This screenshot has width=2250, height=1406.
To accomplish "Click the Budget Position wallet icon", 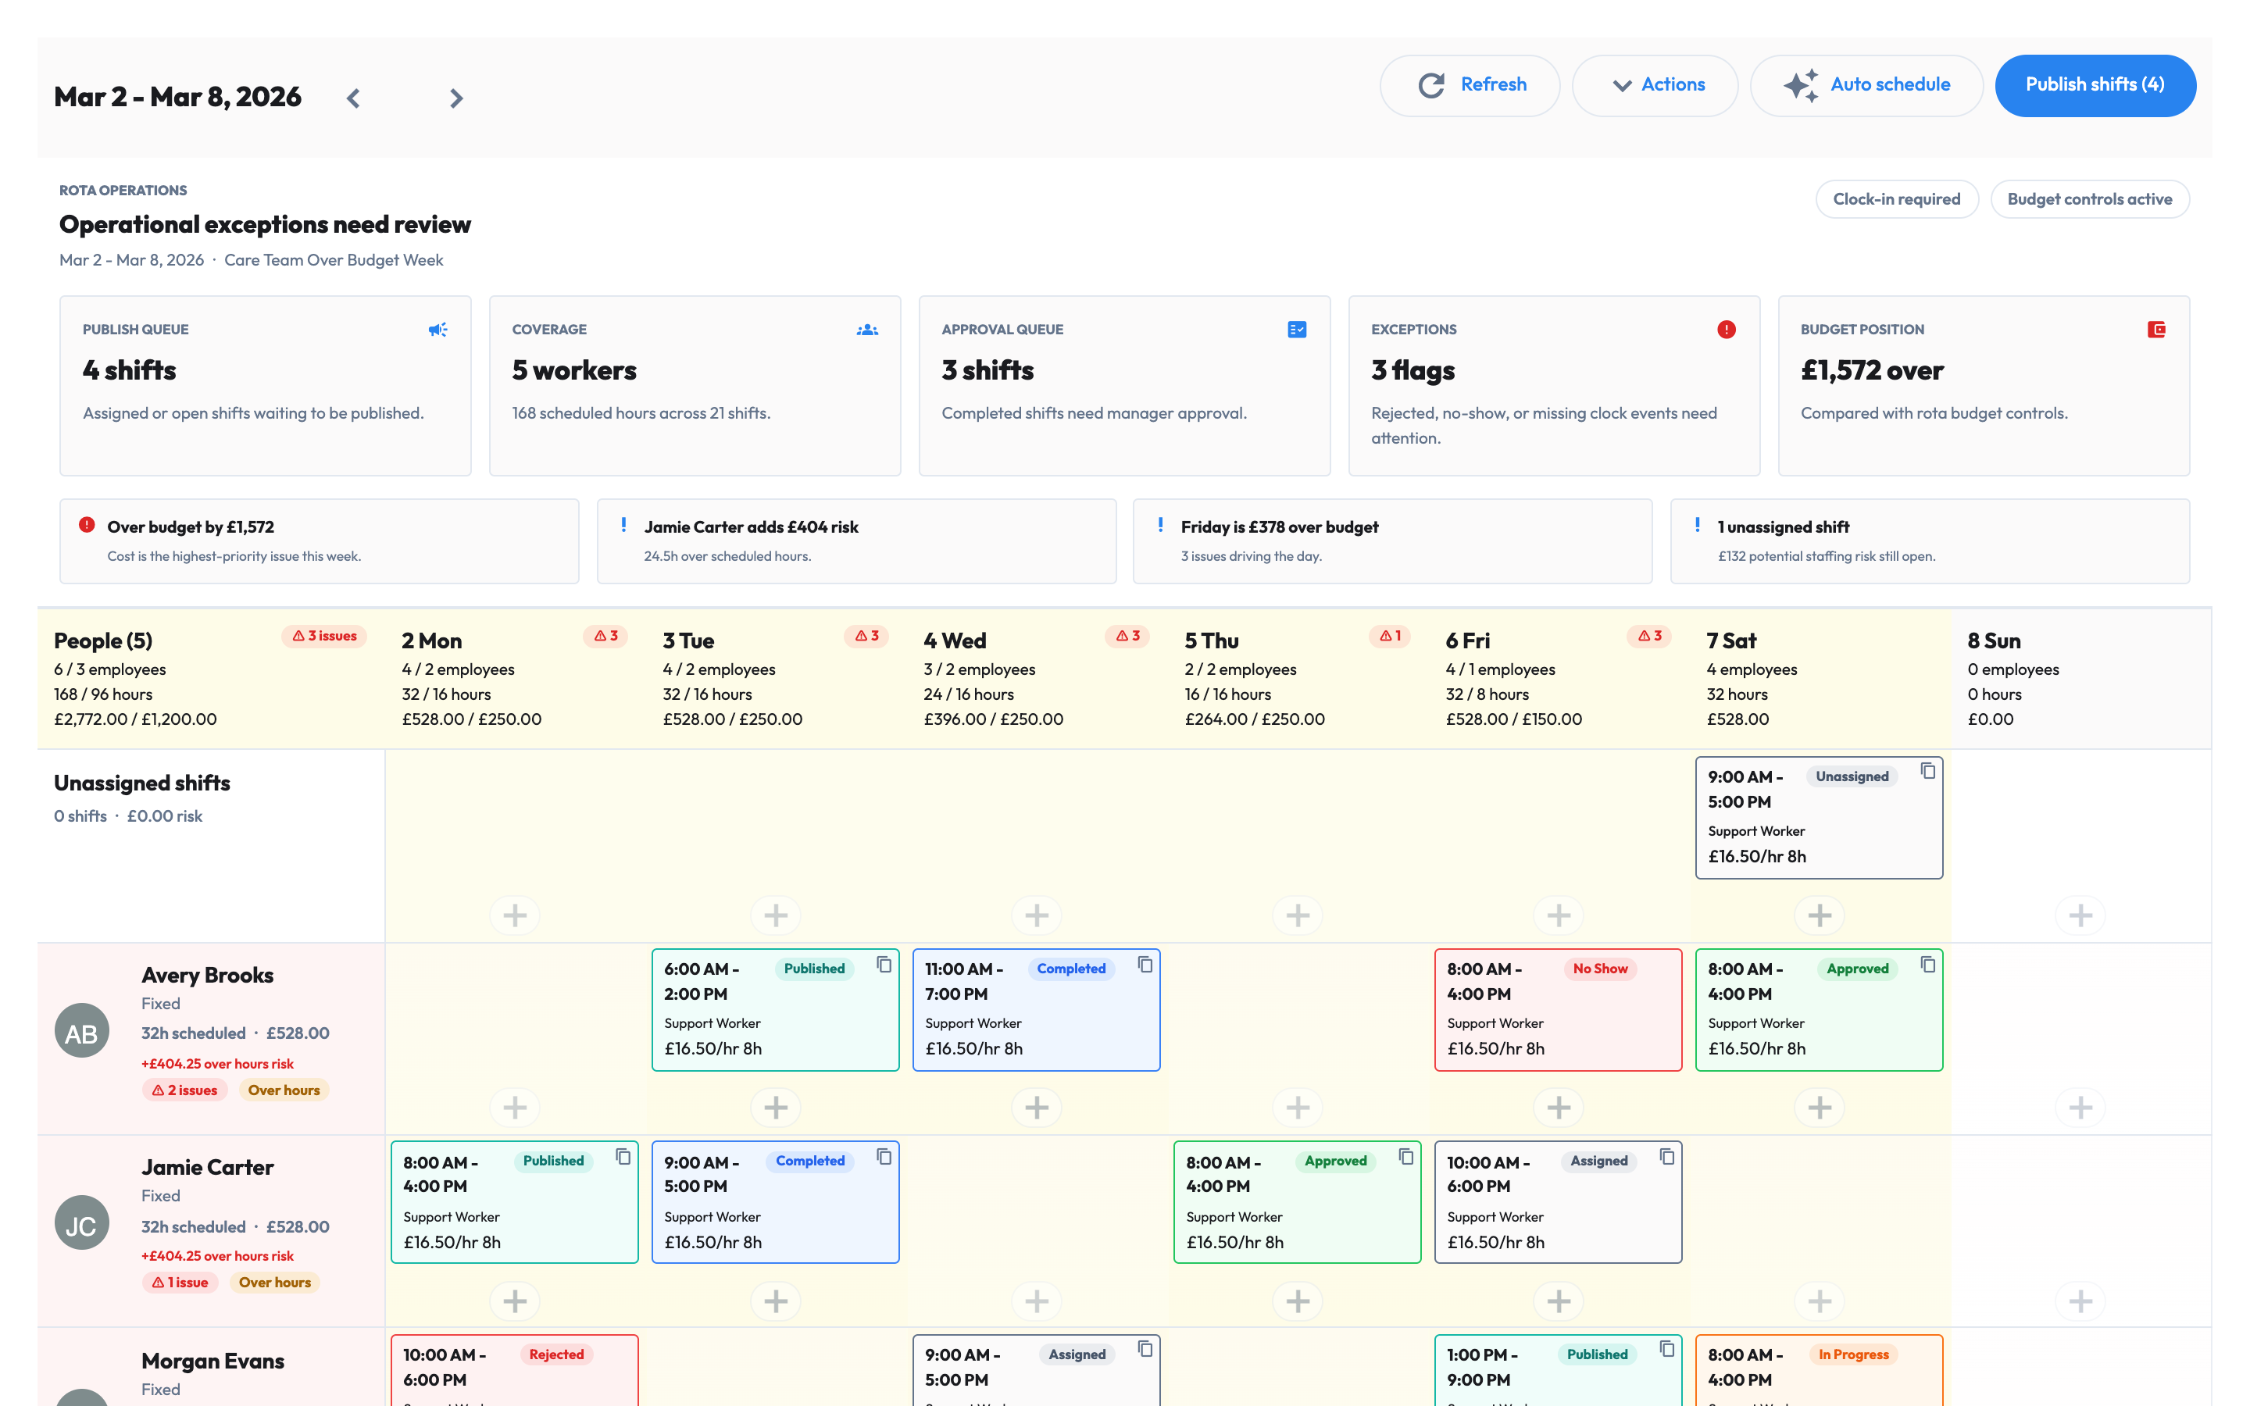I will click(x=2156, y=329).
